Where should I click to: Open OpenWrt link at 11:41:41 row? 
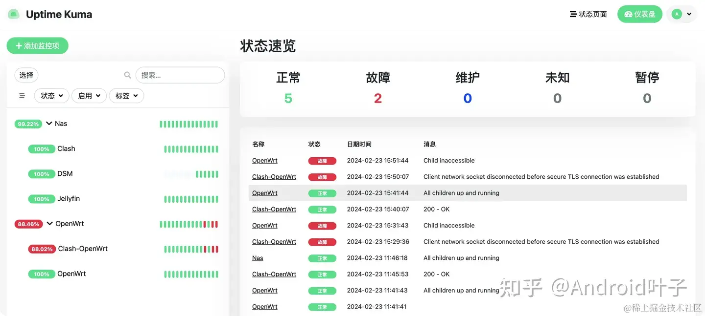click(265, 307)
